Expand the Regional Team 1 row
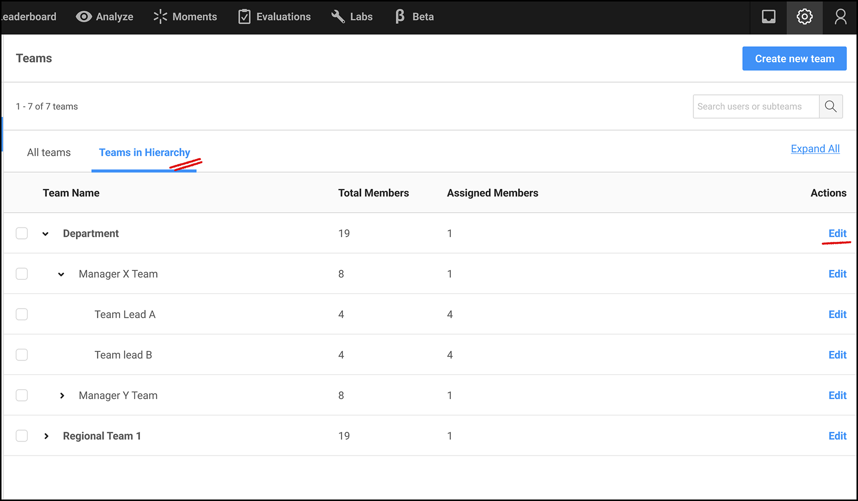 (46, 436)
